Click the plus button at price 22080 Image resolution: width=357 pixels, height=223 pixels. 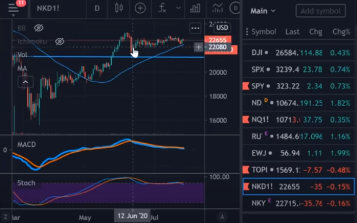(x=198, y=47)
